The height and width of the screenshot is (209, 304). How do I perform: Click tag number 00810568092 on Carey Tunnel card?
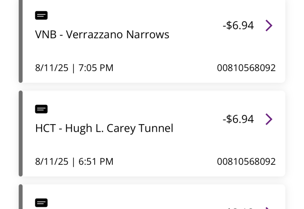[246, 161]
